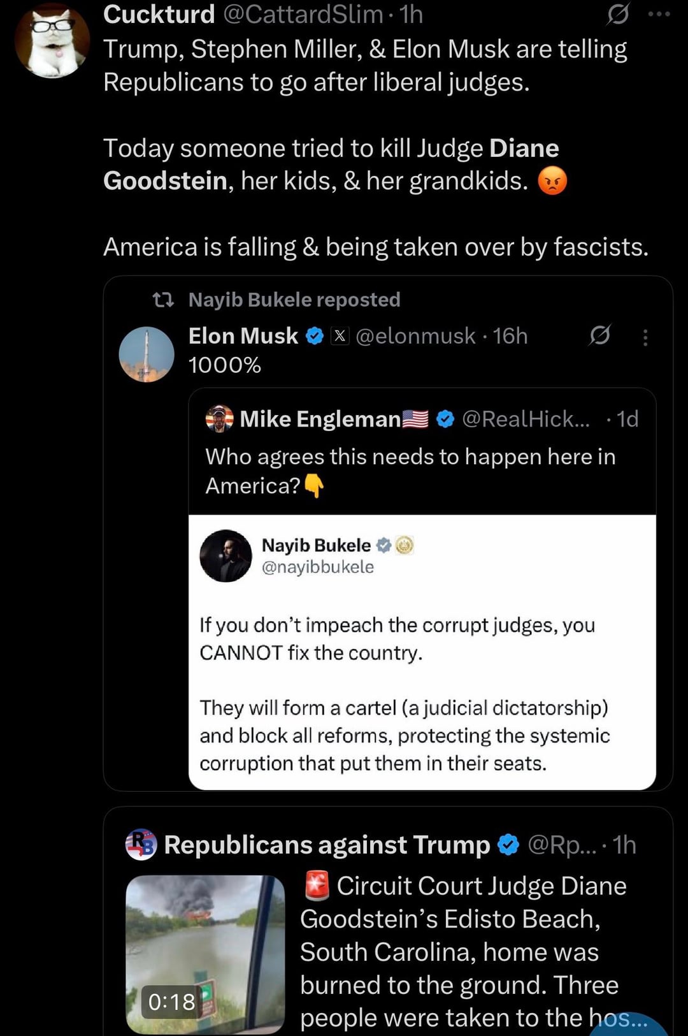Open the @elonmusk handle link
688x1036 pixels.
point(415,336)
